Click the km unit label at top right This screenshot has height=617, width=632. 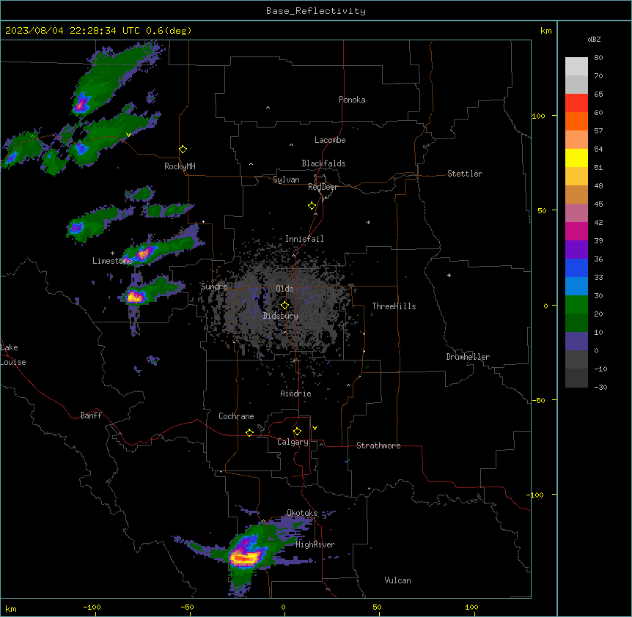point(545,31)
